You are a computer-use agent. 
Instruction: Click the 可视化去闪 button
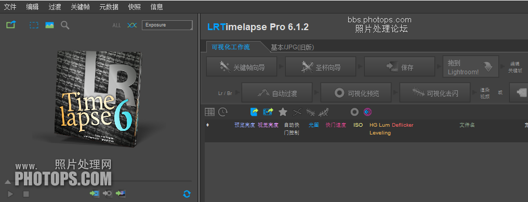click(x=435, y=92)
